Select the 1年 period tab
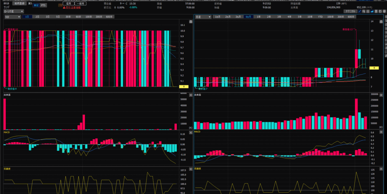Image resolution: width=387 pixels, height=194 pixels. pyautogui.click(x=259, y=17)
